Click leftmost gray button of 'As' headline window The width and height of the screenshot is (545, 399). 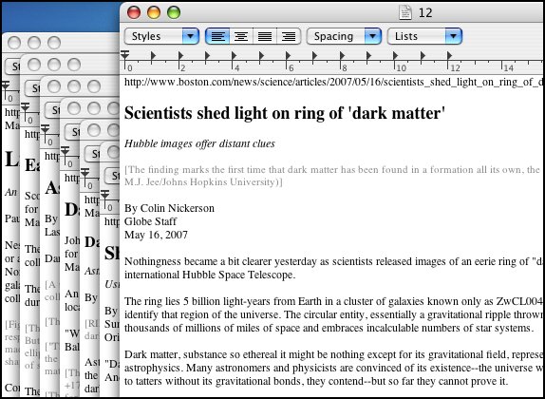[x=54, y=86]
